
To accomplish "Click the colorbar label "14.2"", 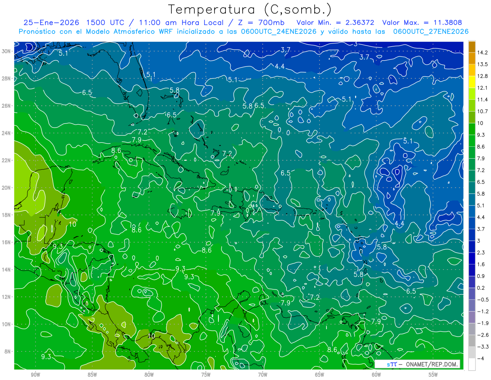I will pos(482,52).
